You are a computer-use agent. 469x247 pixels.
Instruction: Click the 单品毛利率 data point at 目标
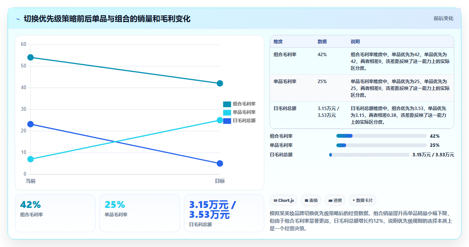220,120
